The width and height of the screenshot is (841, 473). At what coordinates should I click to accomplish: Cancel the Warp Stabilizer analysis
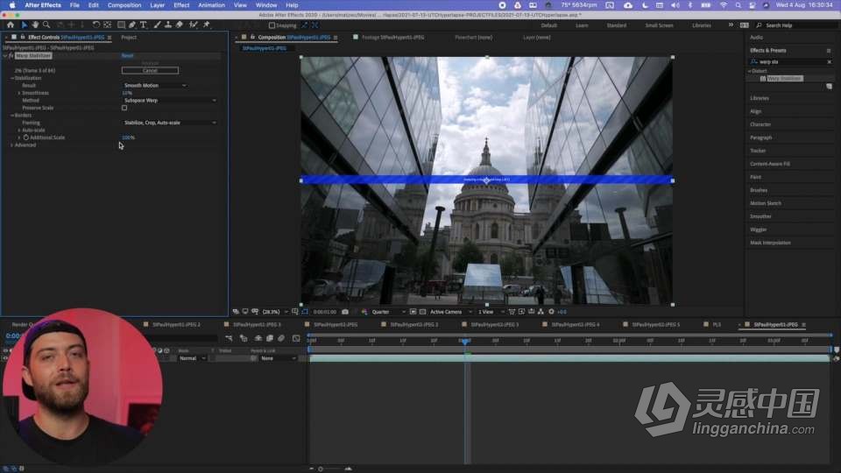150,70
